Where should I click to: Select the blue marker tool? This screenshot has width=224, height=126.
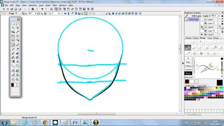[x=17, y=45]
